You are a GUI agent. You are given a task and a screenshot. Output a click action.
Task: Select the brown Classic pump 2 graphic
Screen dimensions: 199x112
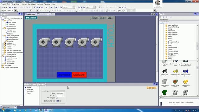pos(175,82)
